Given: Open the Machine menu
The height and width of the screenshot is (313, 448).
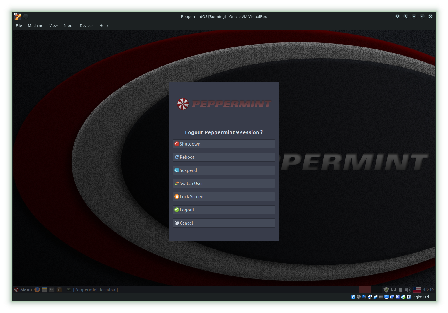Looking at the screenshot, I should click(35, 25).
